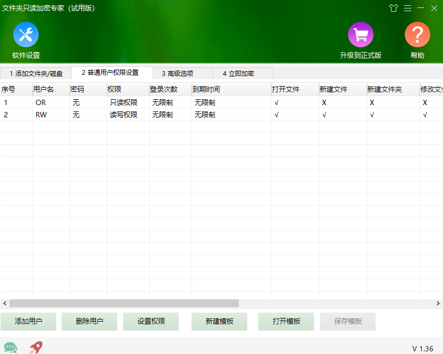Screen dimensions: 443x354
Task: Click the 密码 column header
Action: (88, 89)
